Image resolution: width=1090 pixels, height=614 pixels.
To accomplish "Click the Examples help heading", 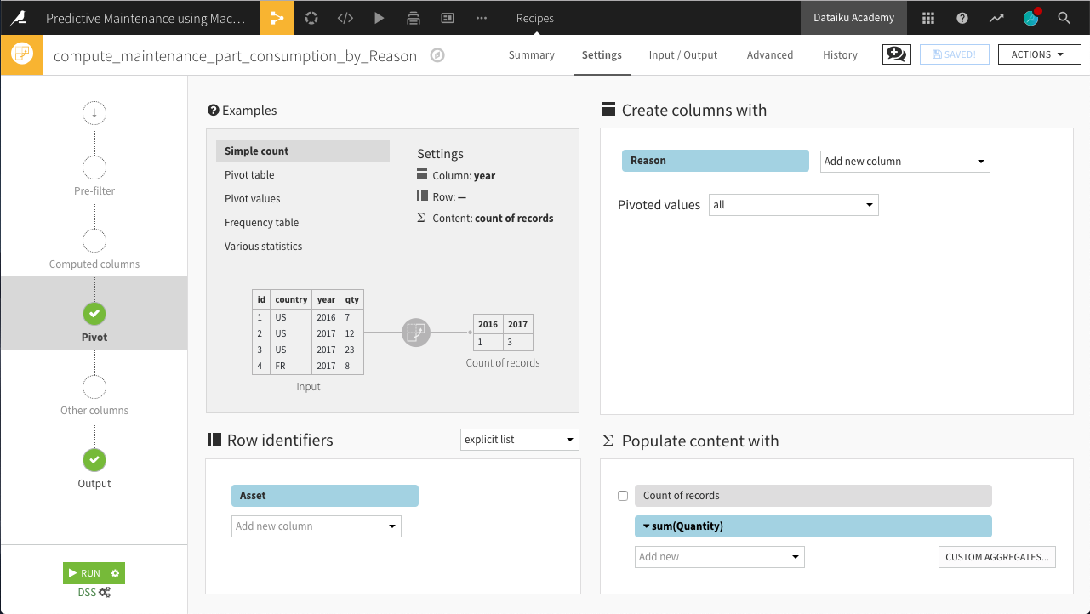I will tap(242, 111).
